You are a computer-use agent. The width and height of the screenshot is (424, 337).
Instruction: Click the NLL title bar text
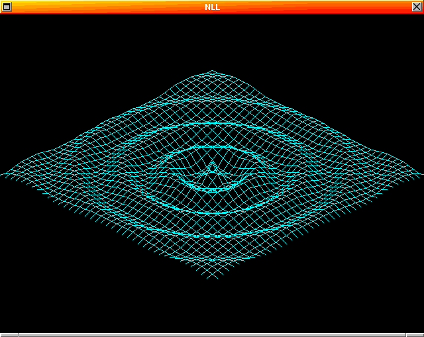212,7
